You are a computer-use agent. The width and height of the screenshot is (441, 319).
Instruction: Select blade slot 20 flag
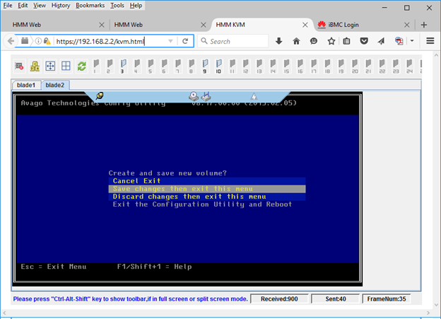coord(355,66)
